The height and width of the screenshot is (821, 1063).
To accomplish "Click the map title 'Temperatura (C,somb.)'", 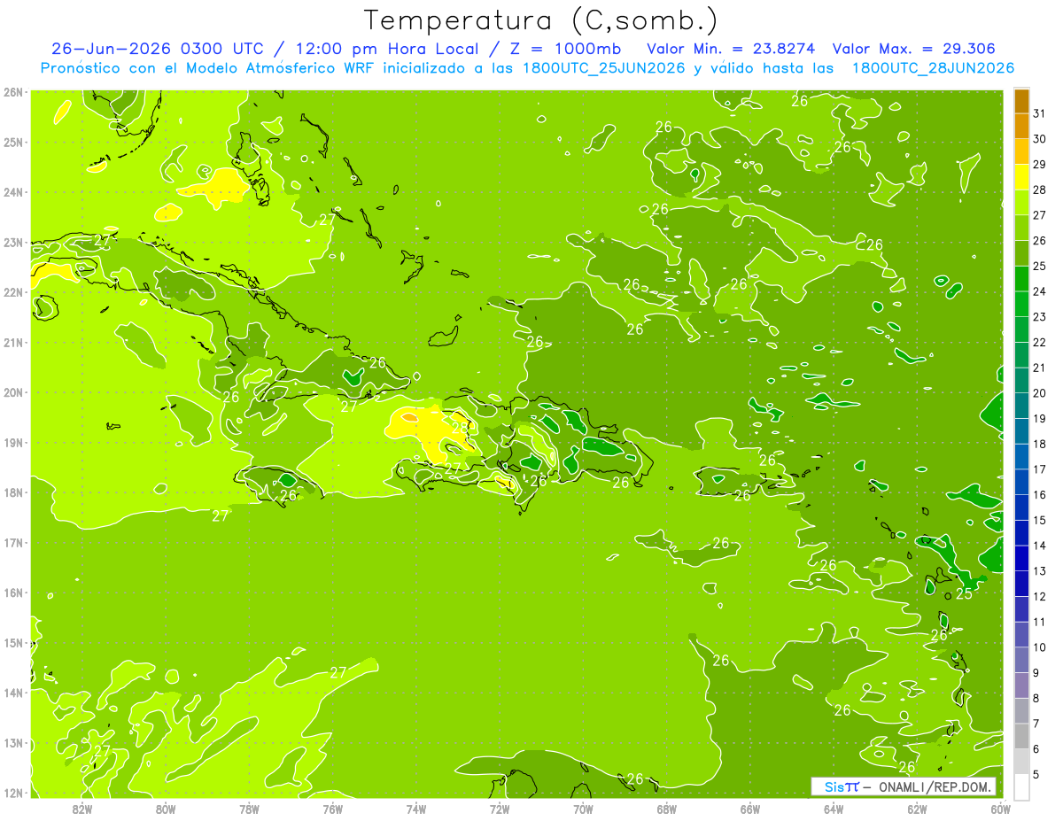I will tap(541, 20).
